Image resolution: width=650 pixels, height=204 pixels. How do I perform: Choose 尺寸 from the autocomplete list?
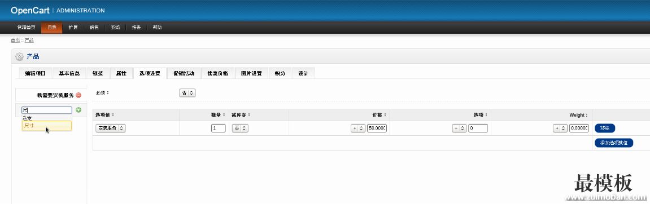click(47, 125)
